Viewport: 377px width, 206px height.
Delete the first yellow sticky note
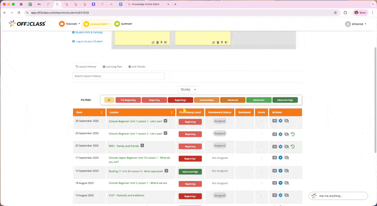(x=157, y=42)
